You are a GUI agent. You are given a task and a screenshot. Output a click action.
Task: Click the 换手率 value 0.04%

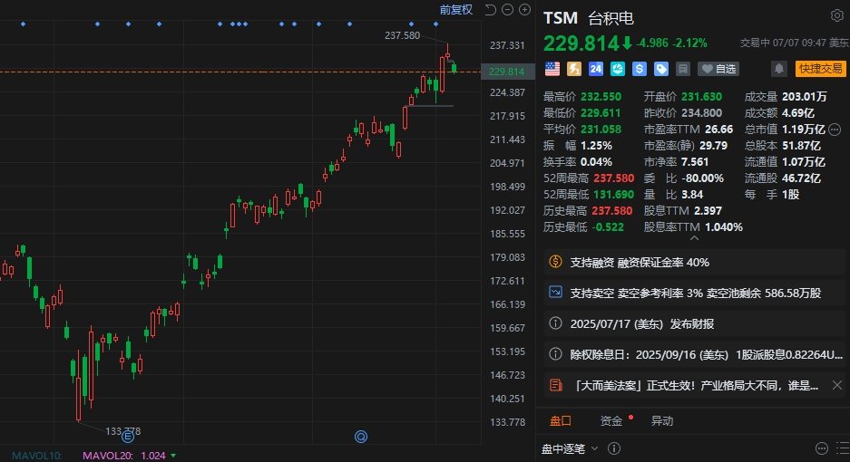click(x=596, y=162)
